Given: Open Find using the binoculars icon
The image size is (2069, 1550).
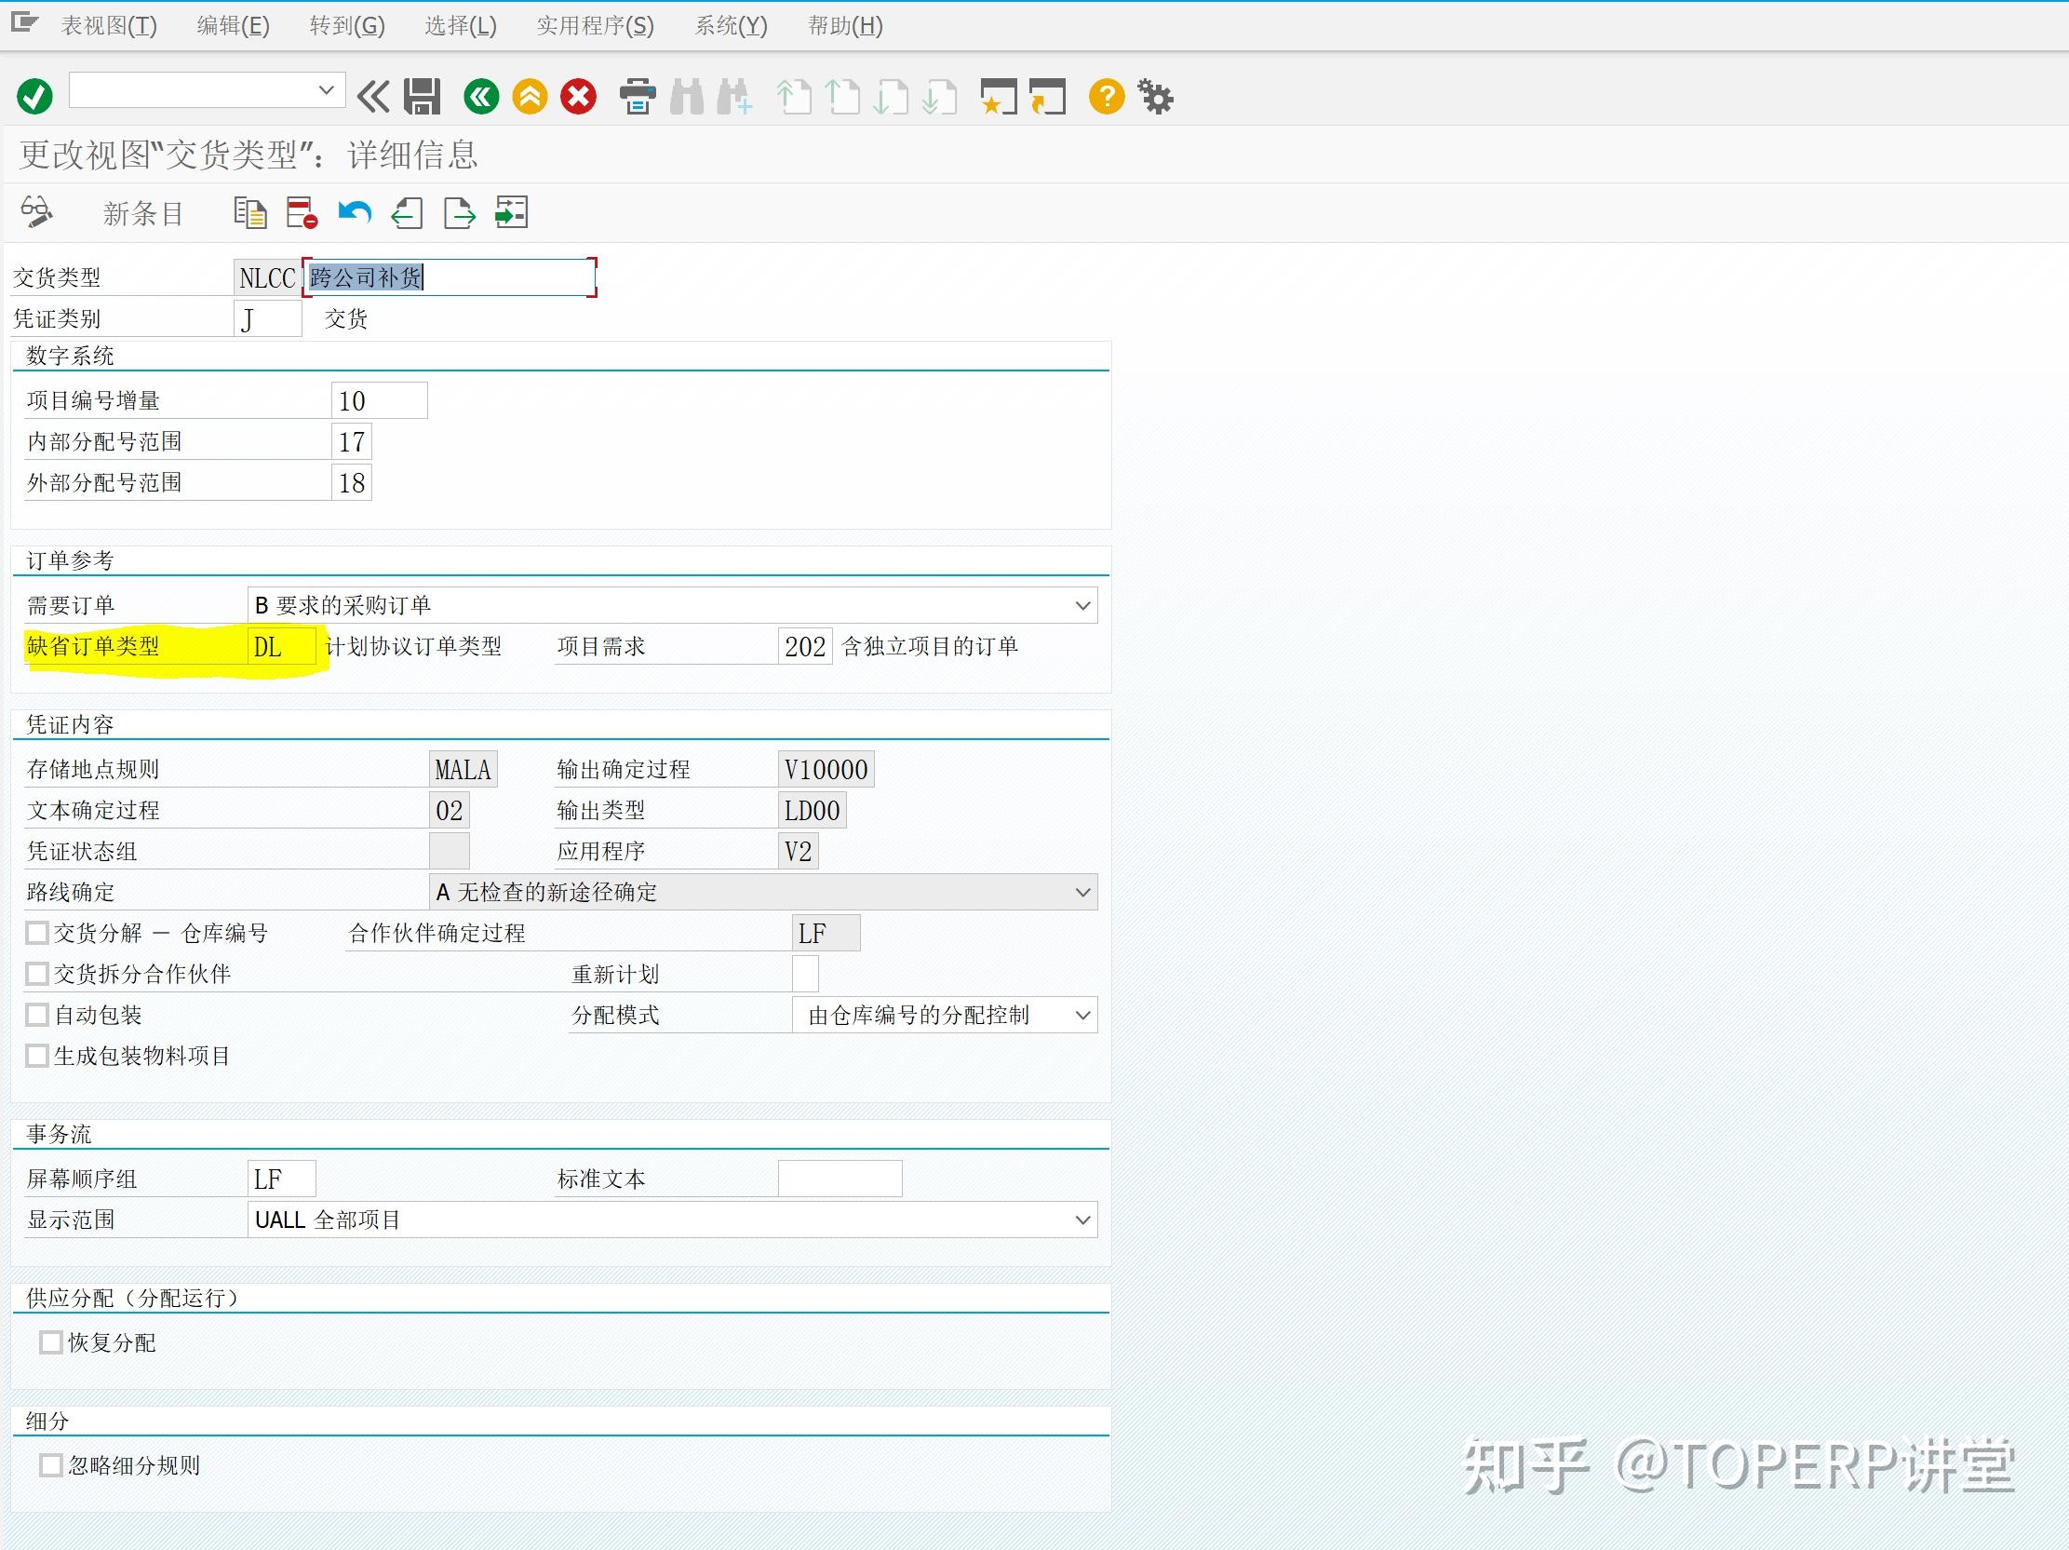Looking at the screenshot, I should point(690,96).
